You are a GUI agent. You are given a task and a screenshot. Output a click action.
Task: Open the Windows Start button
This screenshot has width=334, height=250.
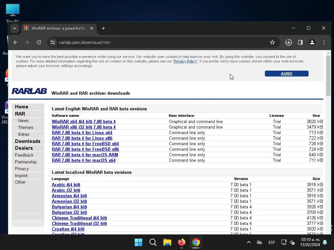tap(138, 242)
